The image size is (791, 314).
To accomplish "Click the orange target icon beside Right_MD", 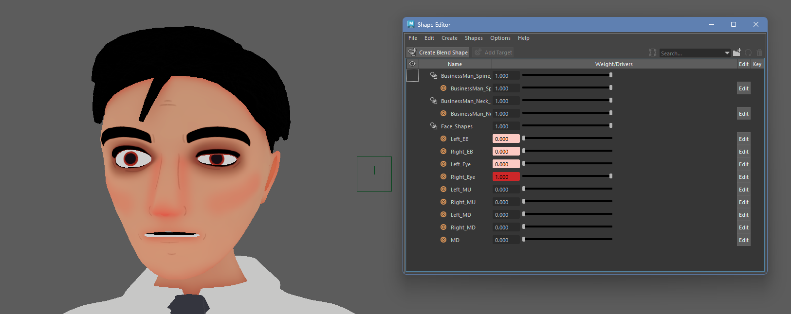I will [443, 227].
